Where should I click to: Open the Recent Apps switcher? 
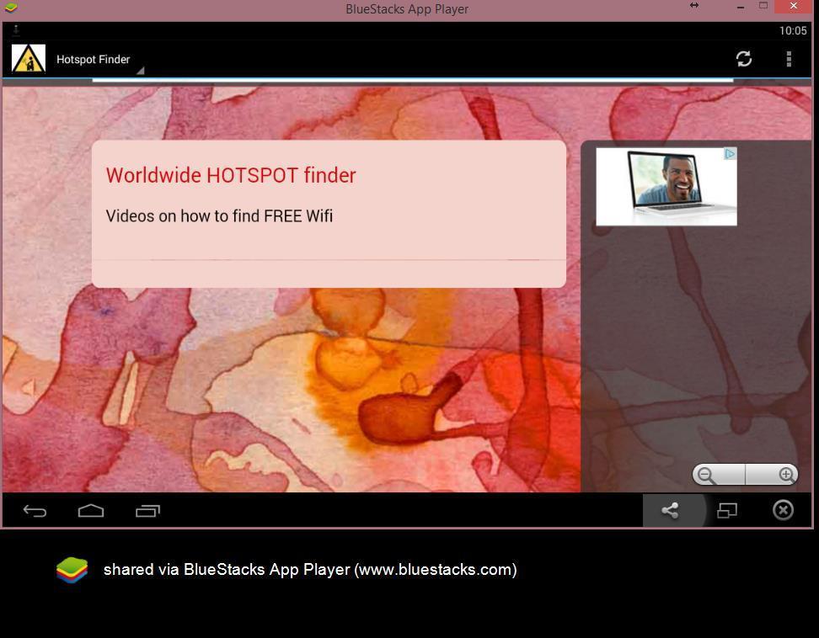147,510
